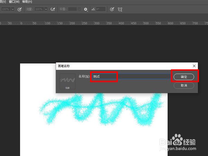This screenshot has height=156, width=208.
Task: Toggle pressure for opacity icon
Action: (x=20, y=9)
